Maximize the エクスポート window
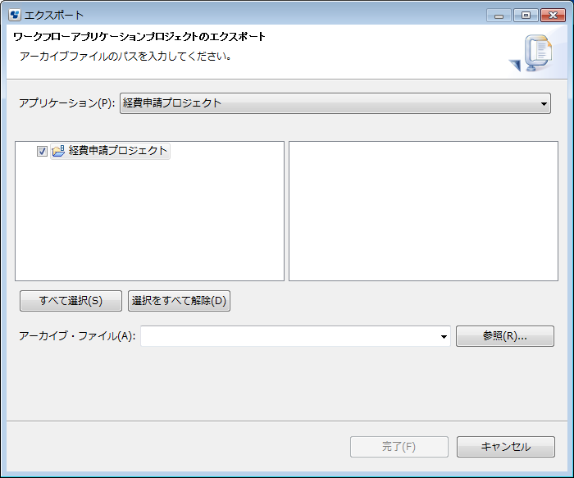Screen dimensions: 574x478 coord(526,16)
